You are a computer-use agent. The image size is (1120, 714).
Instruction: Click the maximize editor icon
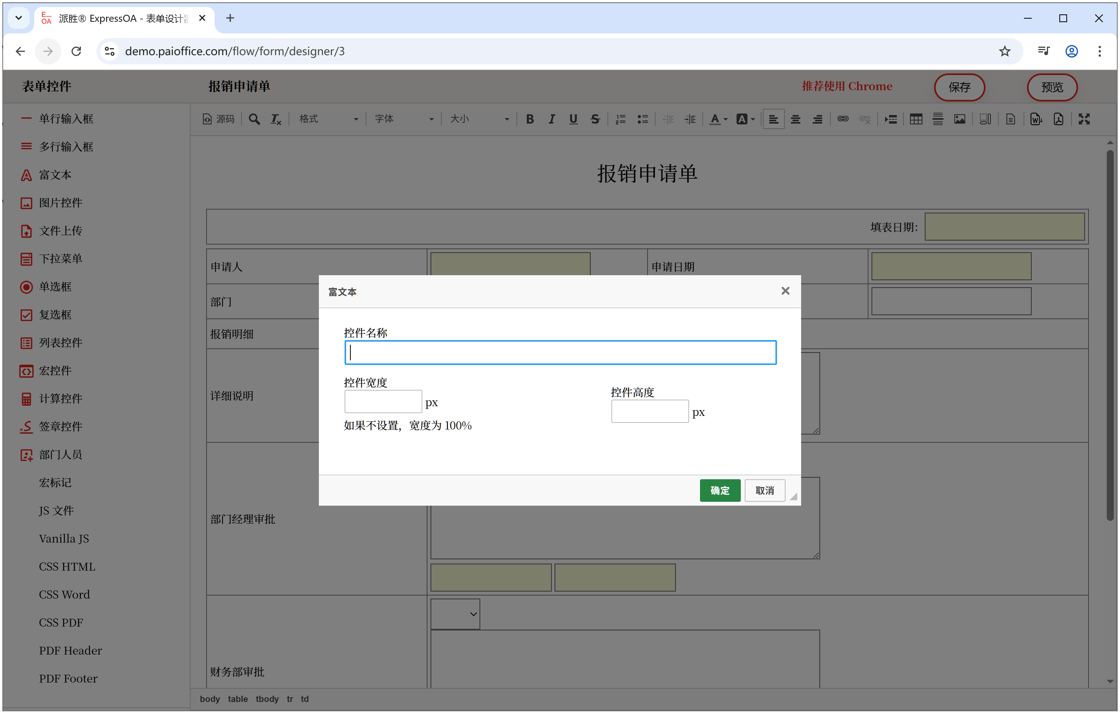coord(1084,119)
